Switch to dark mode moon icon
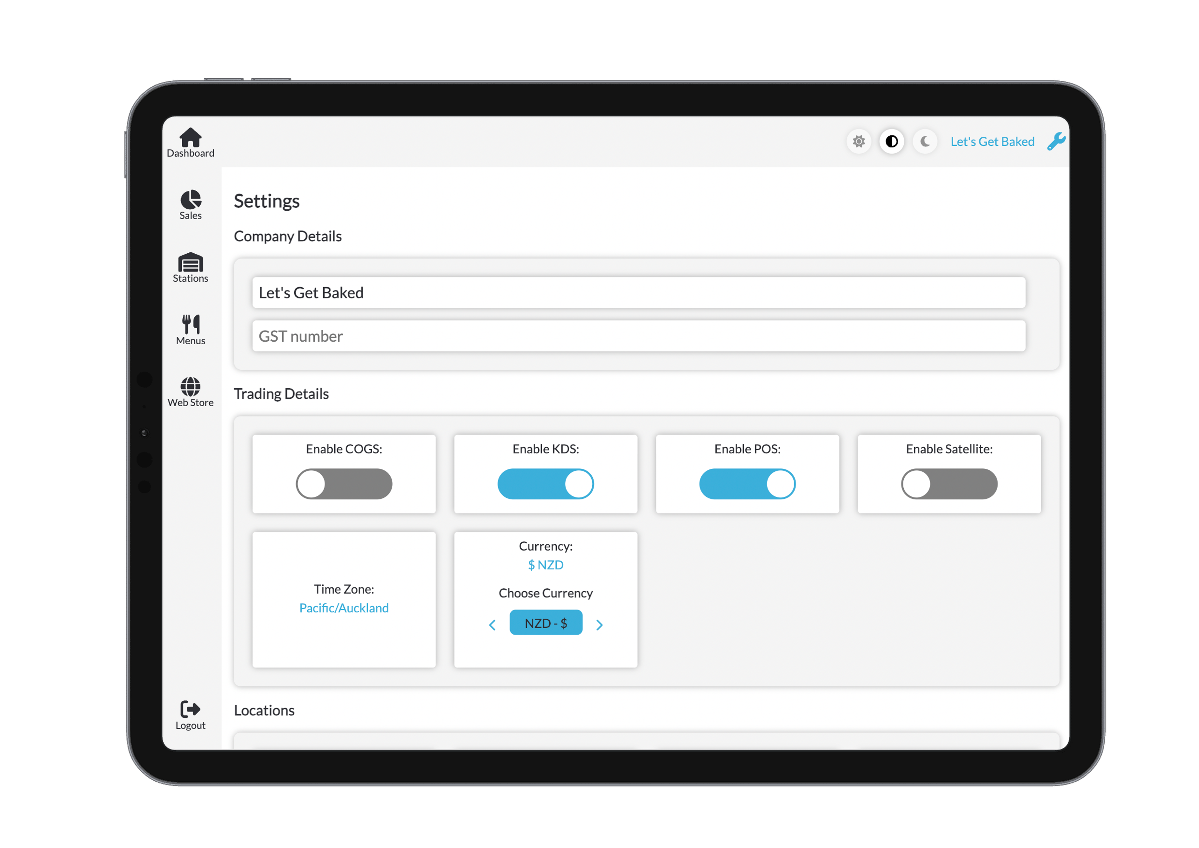Viewport: 1199px width, 848px height. click(x=925, y=142)
